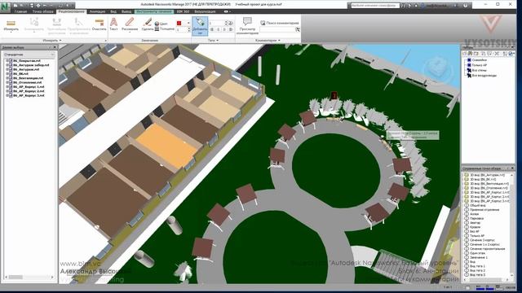Open the redline color dropdown arrow

pyautogui.click(x=188, y=24)
